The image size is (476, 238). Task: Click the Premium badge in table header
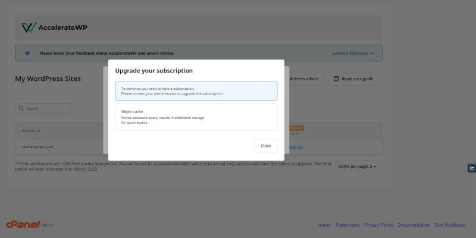296,128
